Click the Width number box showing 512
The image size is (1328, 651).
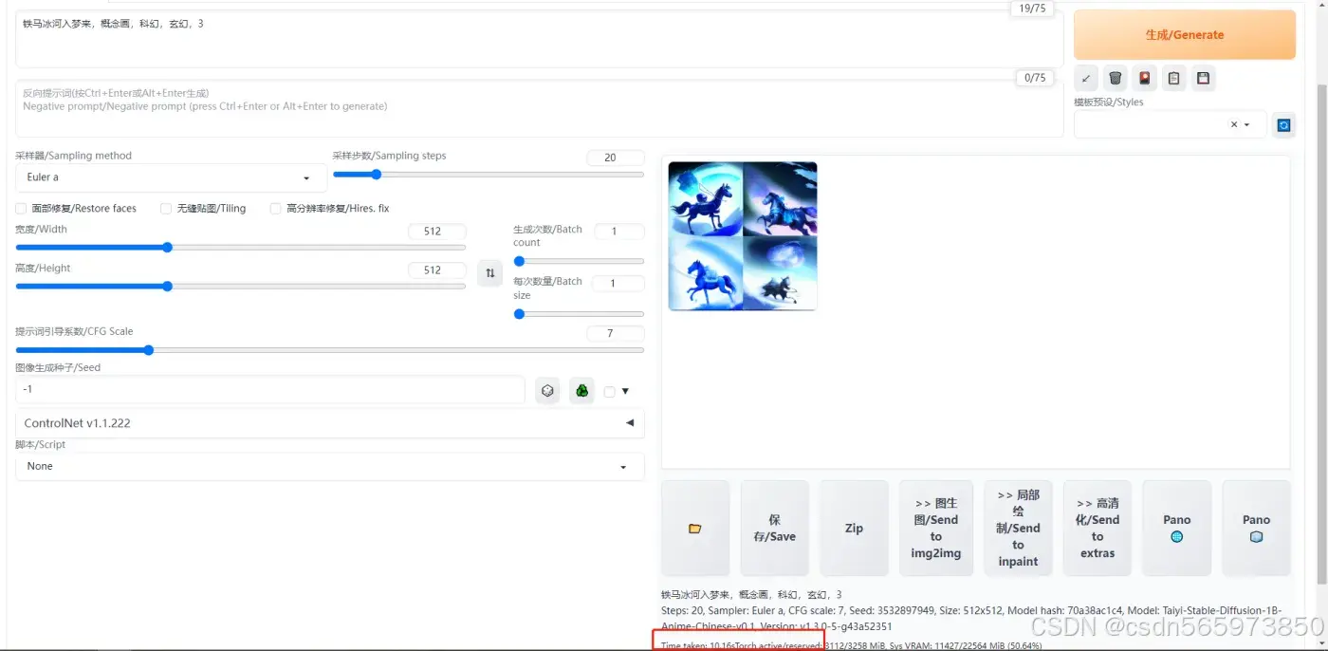tap(437, 231)
